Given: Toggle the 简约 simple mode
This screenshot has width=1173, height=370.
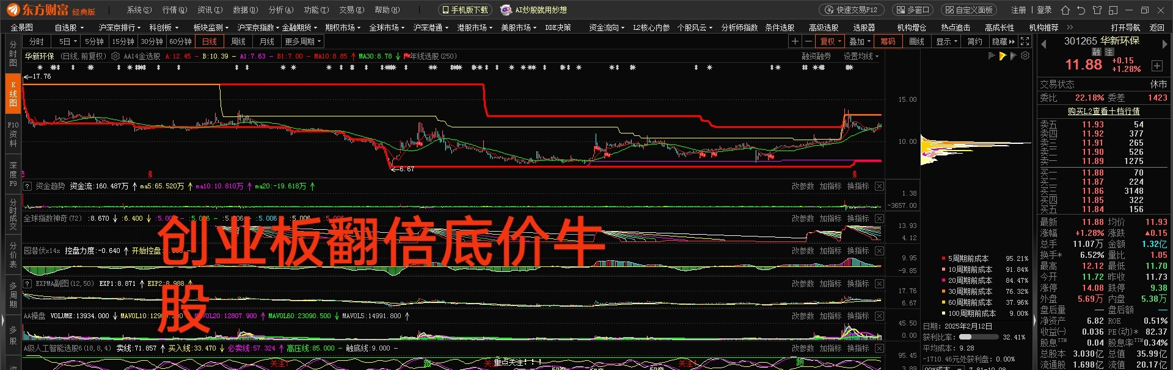Looking at the screenshot, I should click(975, 41).
